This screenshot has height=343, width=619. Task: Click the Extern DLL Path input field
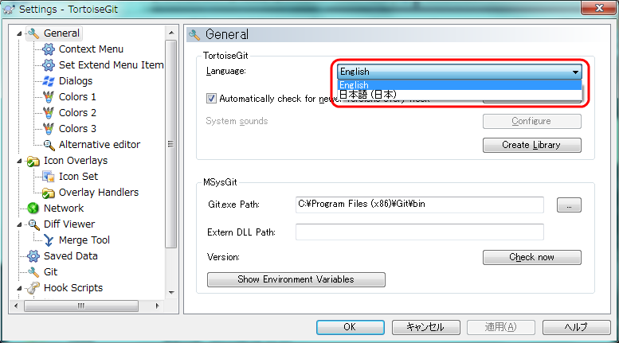point(420,232)
